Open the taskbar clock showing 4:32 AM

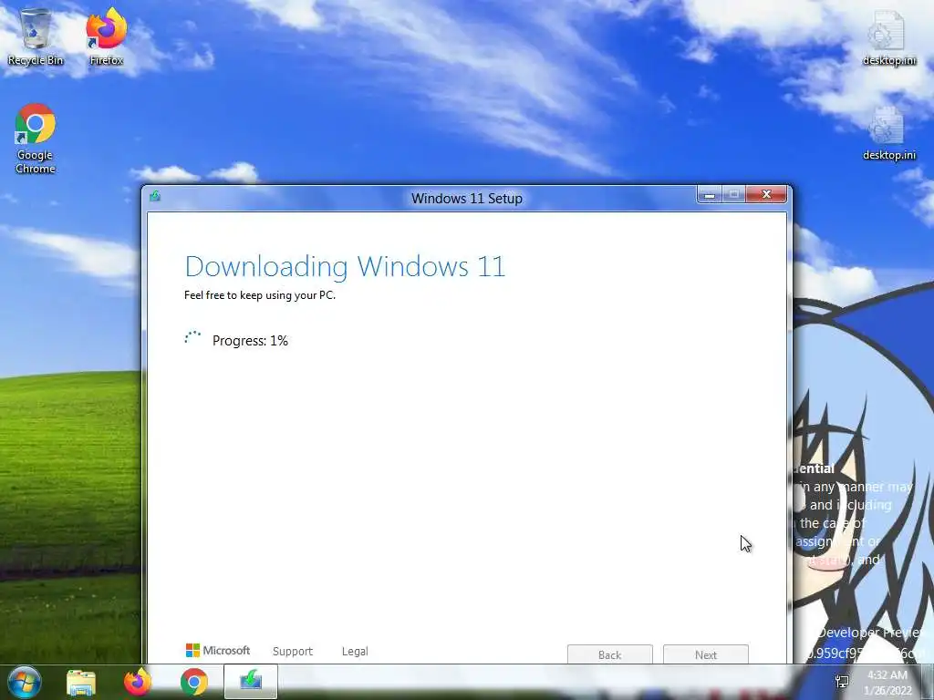[887, 683]
